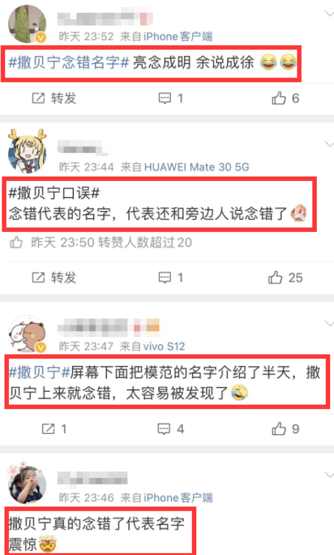Tap the repost icon showing 1 repost
Image resolution: width=334 pixels, height=555 pixels.
pos(54,428)
